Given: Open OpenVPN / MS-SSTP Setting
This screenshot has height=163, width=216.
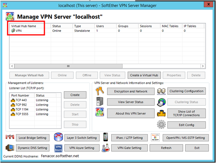Looking at the screenshot, I should [x=186, y=138].
